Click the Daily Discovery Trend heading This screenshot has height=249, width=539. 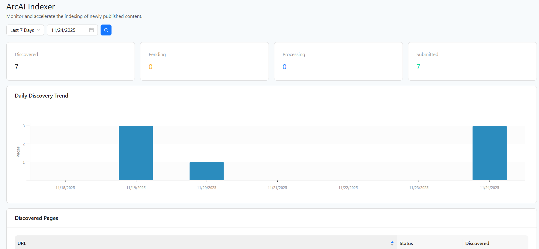(x=42, y=96)
